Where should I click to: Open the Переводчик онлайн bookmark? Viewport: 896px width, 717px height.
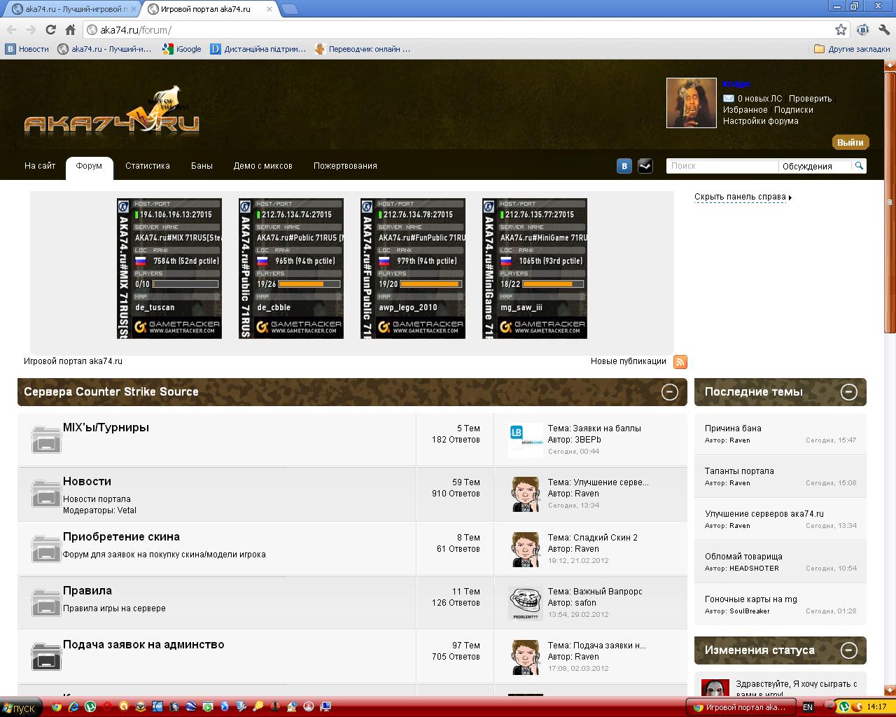pos(363,49)
